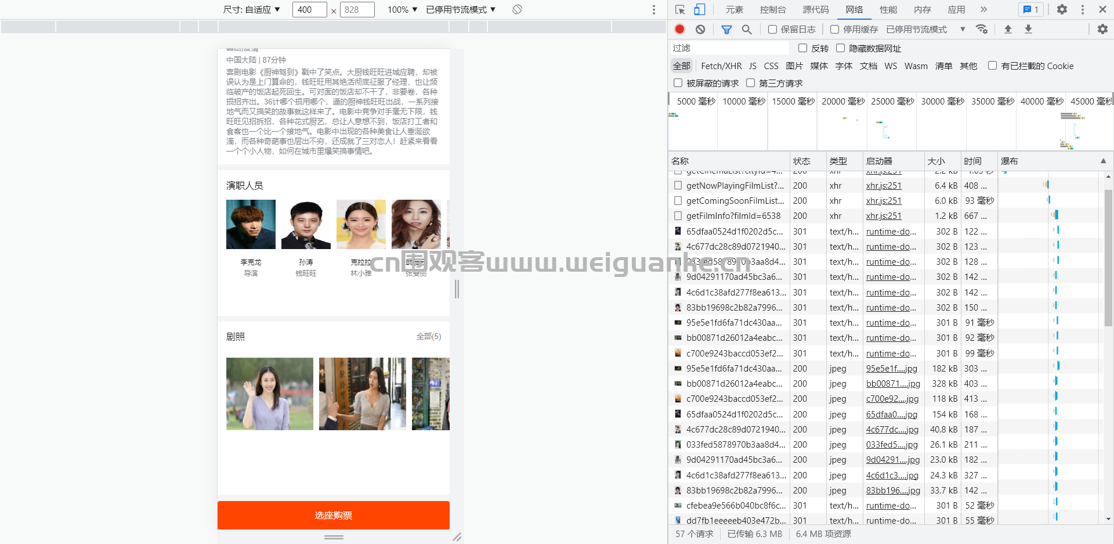This screenshot has height=544, width=1114.
Task: Expand more DevTools tabs chevron
Action: [x=983, y=9]
